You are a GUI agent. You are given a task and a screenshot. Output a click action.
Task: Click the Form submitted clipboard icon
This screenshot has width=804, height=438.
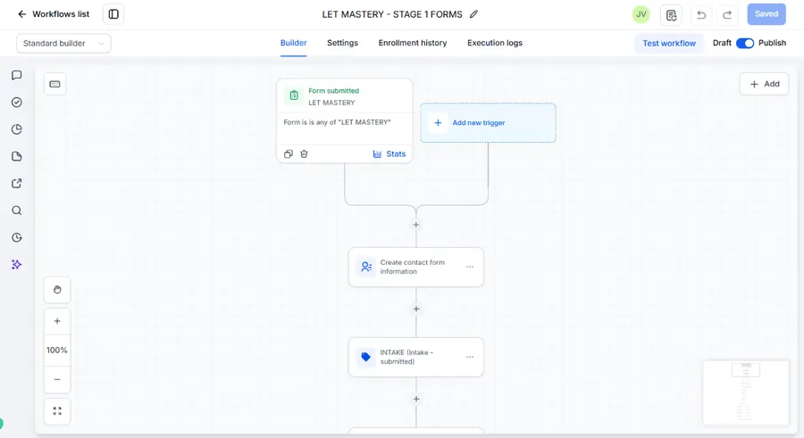[x=294, y=95]
